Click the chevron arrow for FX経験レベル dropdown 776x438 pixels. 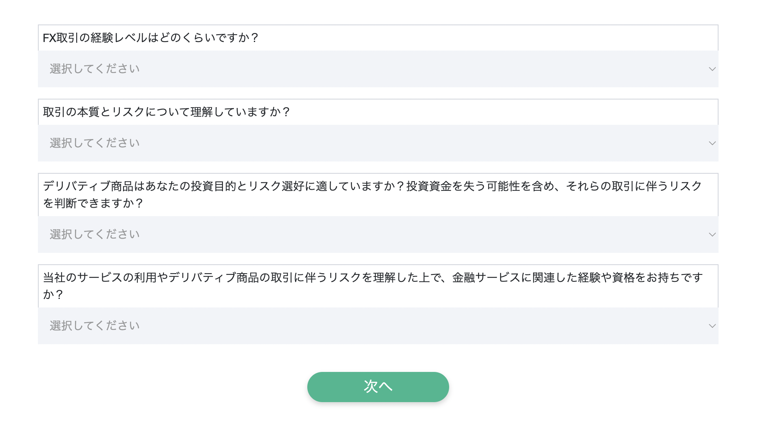coord(712,69)
